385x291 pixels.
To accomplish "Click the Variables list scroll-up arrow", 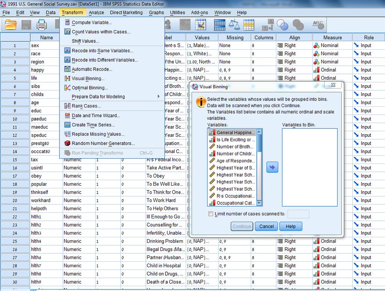I will click(x=259, y=132).
